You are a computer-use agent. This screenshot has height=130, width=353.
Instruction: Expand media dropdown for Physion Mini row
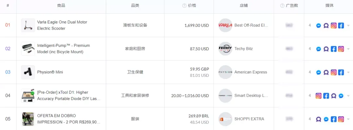(348, 72)
